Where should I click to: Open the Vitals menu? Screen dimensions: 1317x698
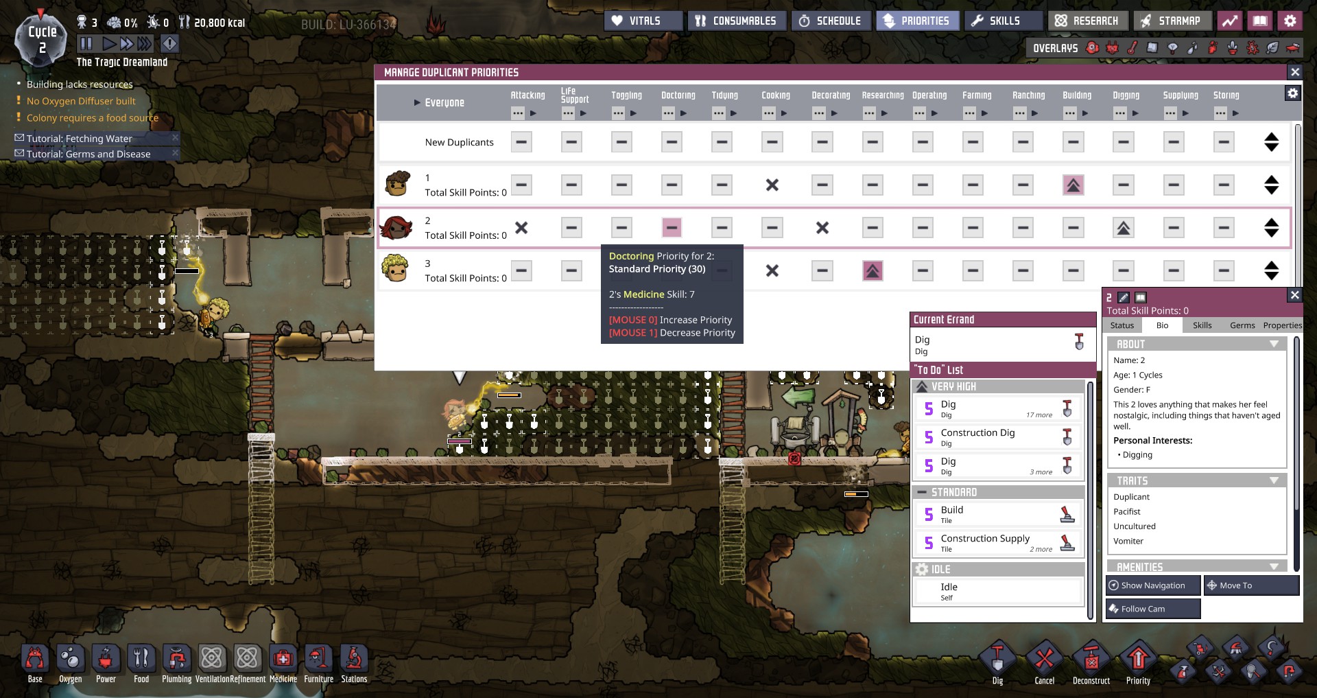(x=643, y=21)
